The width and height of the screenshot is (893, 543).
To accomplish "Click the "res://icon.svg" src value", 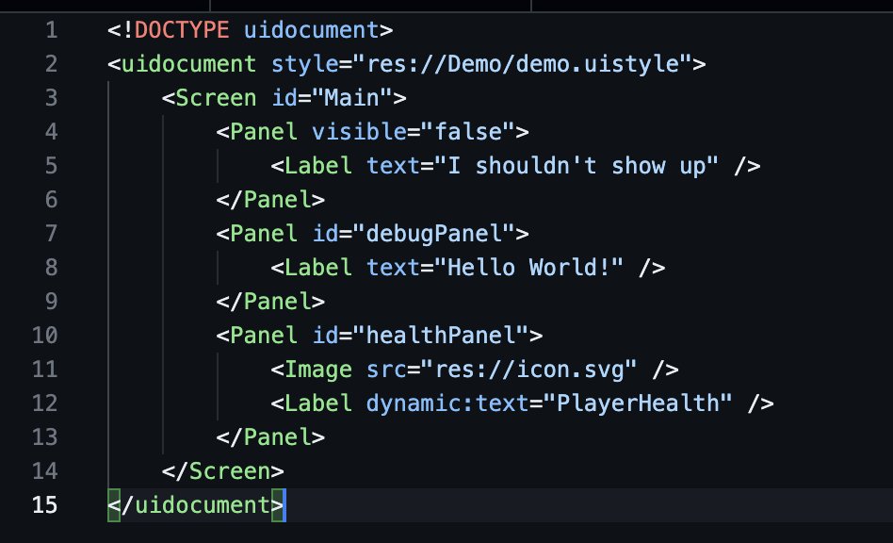I will pos(529,370).
